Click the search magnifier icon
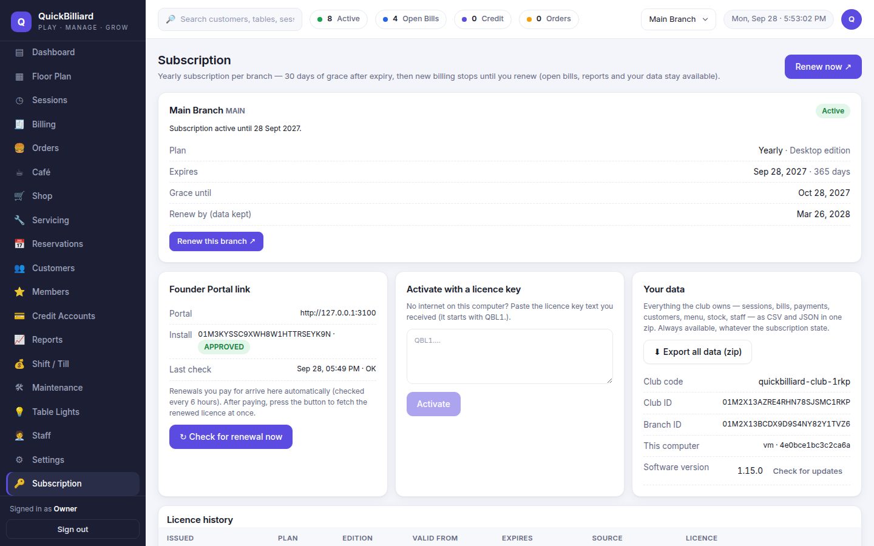The image size is (874, 546). point(171,19)
